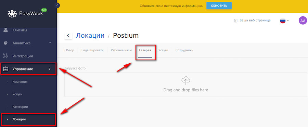Switch to the Обзор tab

(x=69, y=50)
